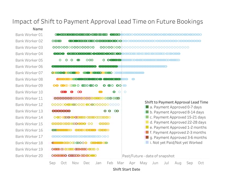This screenshot has width=227, height=187.
Task: Select the Bank Worker 01 row label
Action: coord(29,35)
